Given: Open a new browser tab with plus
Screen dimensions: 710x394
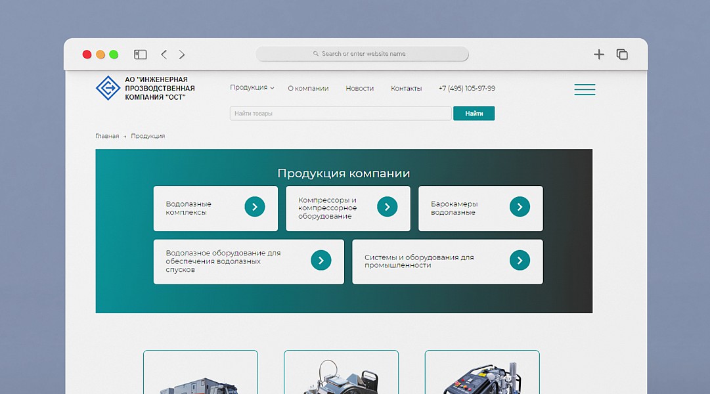Looking at the screenshot, I should [598, 55].
